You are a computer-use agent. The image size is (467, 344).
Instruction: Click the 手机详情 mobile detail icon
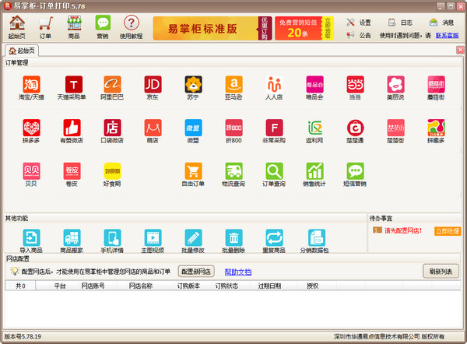pyautogui.click(x=112, y=238)
